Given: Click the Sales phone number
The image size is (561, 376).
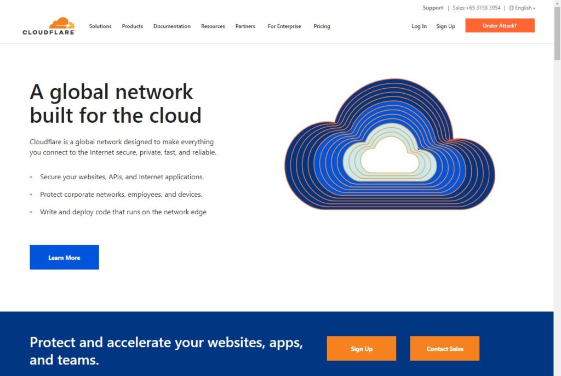Looking at the screenshot, I should coord(476,8).
